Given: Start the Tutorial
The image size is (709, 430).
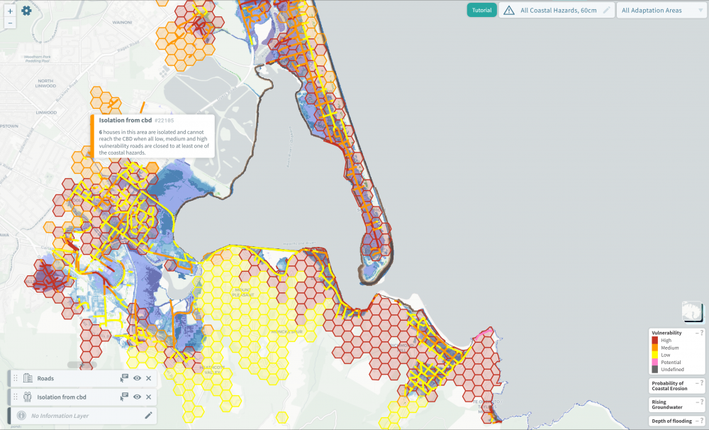Looking at the screenshot, I should point(481,11).
